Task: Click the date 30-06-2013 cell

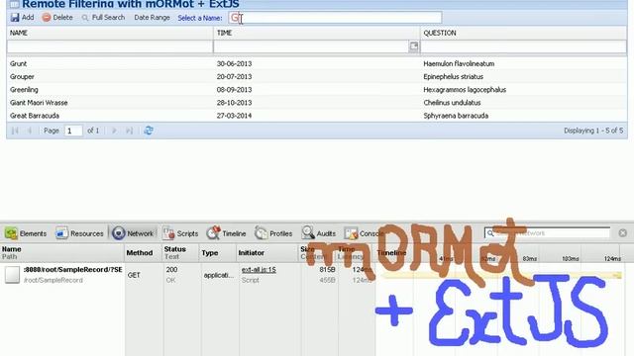Action: click(x=234, y=63)
